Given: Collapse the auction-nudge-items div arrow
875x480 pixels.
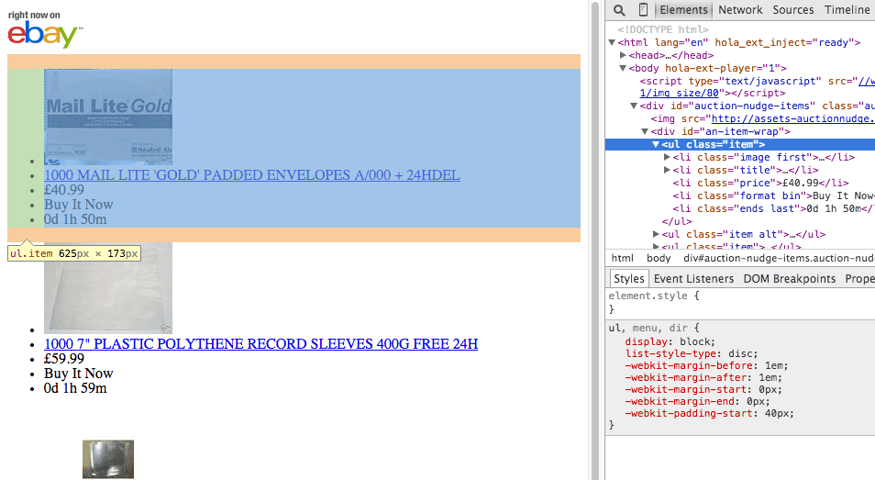Looking at the screenshot, I should (634, 106).
